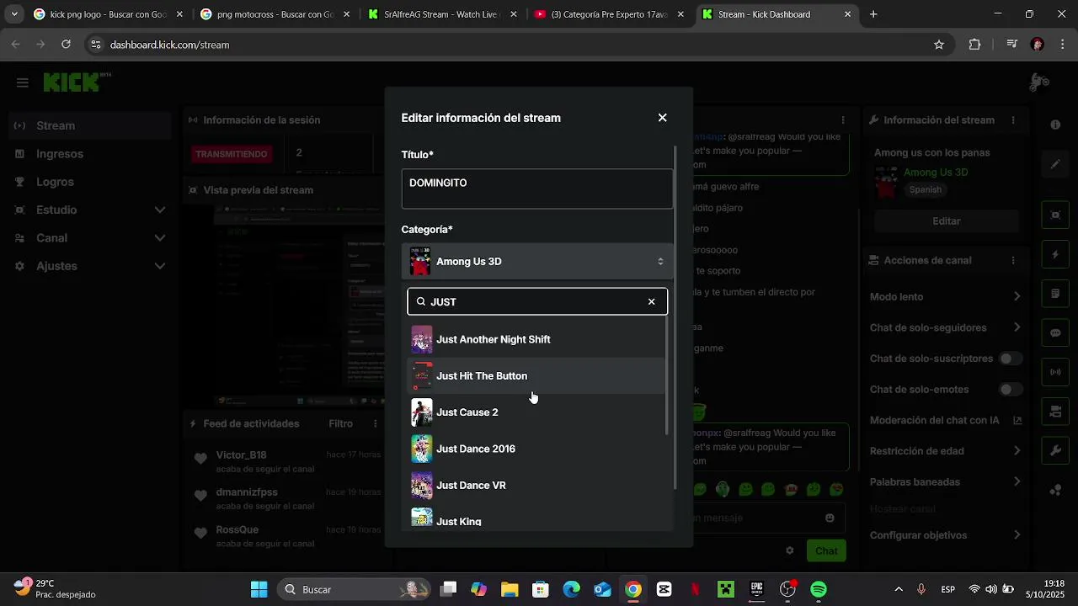Open user avatar motocross icon

pyautogui.click(x=1039, y=82)
